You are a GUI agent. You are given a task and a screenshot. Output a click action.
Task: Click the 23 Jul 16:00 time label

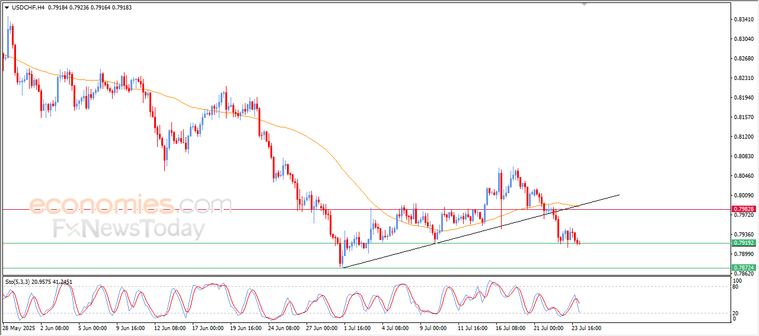[x=586, y=328]
